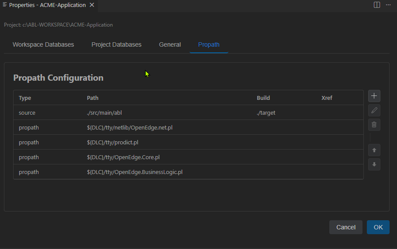Move the propath entry up with the arrow
Screen dimensions: 397x249
pyautogui.click(x=374, y=150)
